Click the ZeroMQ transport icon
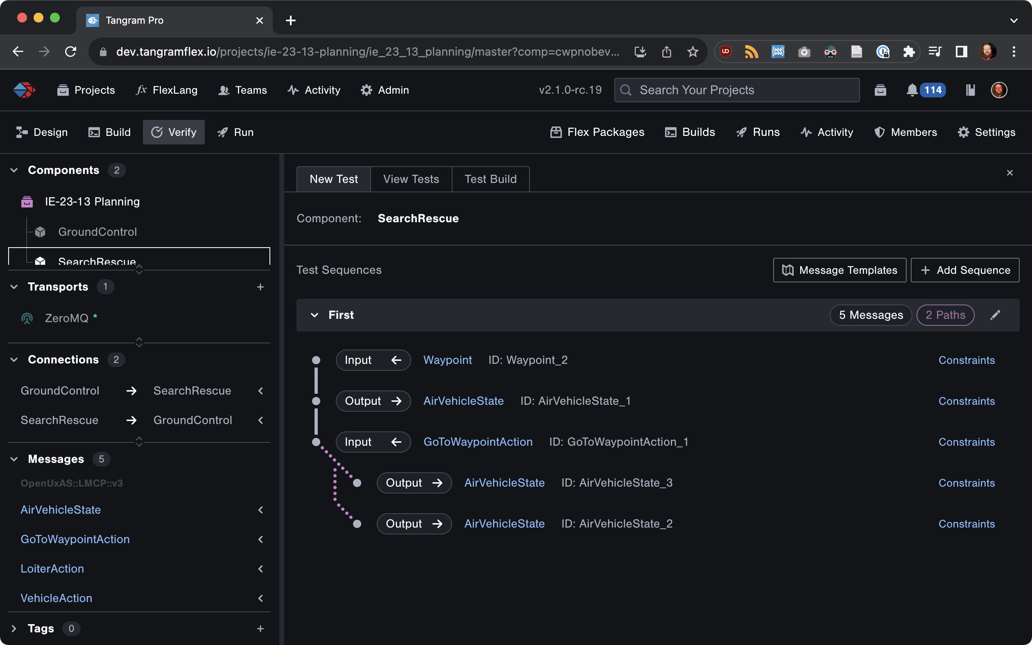This screenshot has width=1032, height=645. pos(27,318)
